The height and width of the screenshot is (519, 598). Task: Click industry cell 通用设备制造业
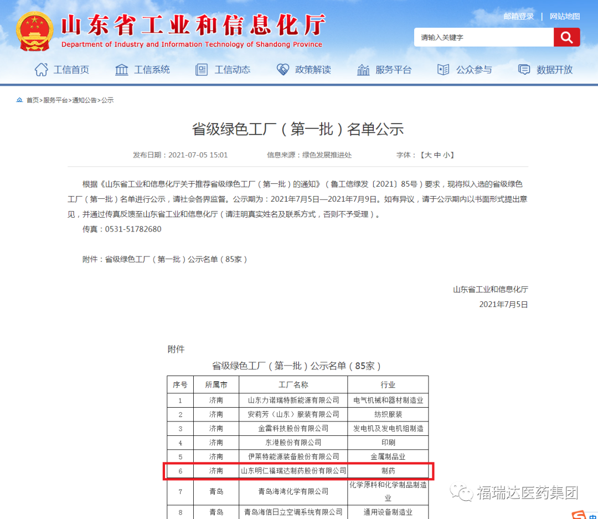coord(388,512)
